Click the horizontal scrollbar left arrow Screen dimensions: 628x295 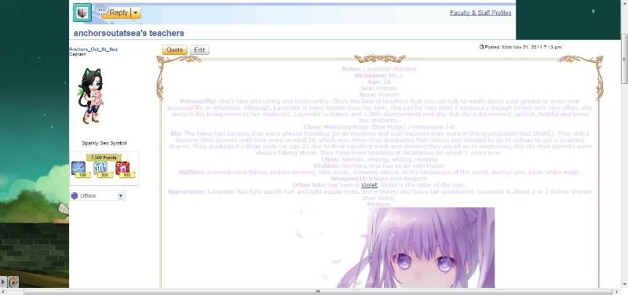click(3, 292)
